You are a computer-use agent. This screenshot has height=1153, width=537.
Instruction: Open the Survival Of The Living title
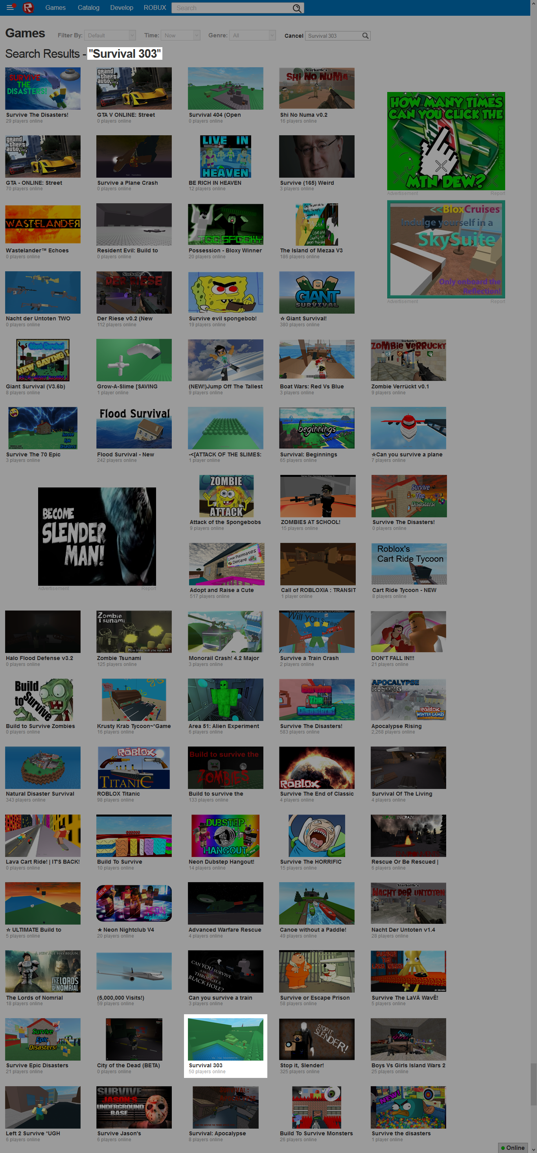pyautogui.click(x=402, y=794)
